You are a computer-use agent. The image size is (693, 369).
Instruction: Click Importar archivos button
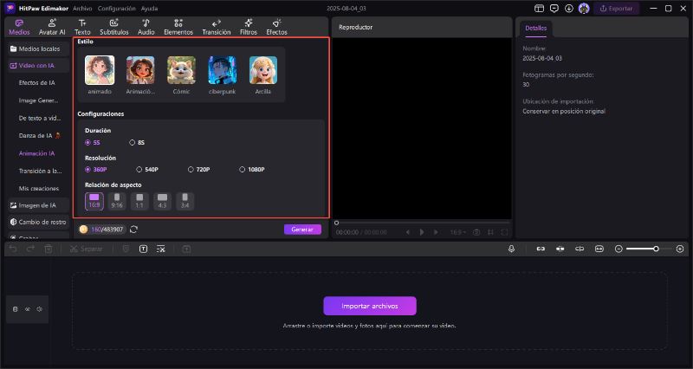(370, 306)
